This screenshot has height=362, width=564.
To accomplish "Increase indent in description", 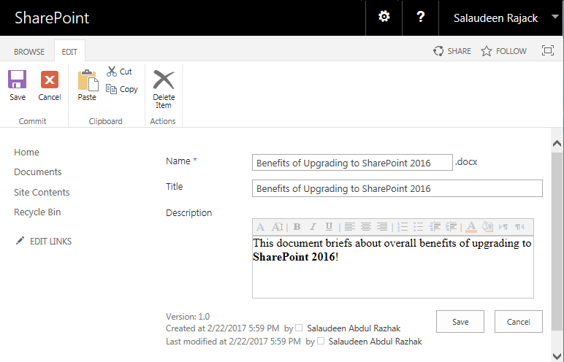I will 451,227.
